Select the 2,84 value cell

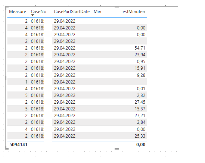click(141, 122)
